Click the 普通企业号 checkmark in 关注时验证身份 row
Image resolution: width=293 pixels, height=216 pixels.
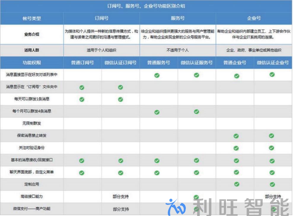coord(236,148)
